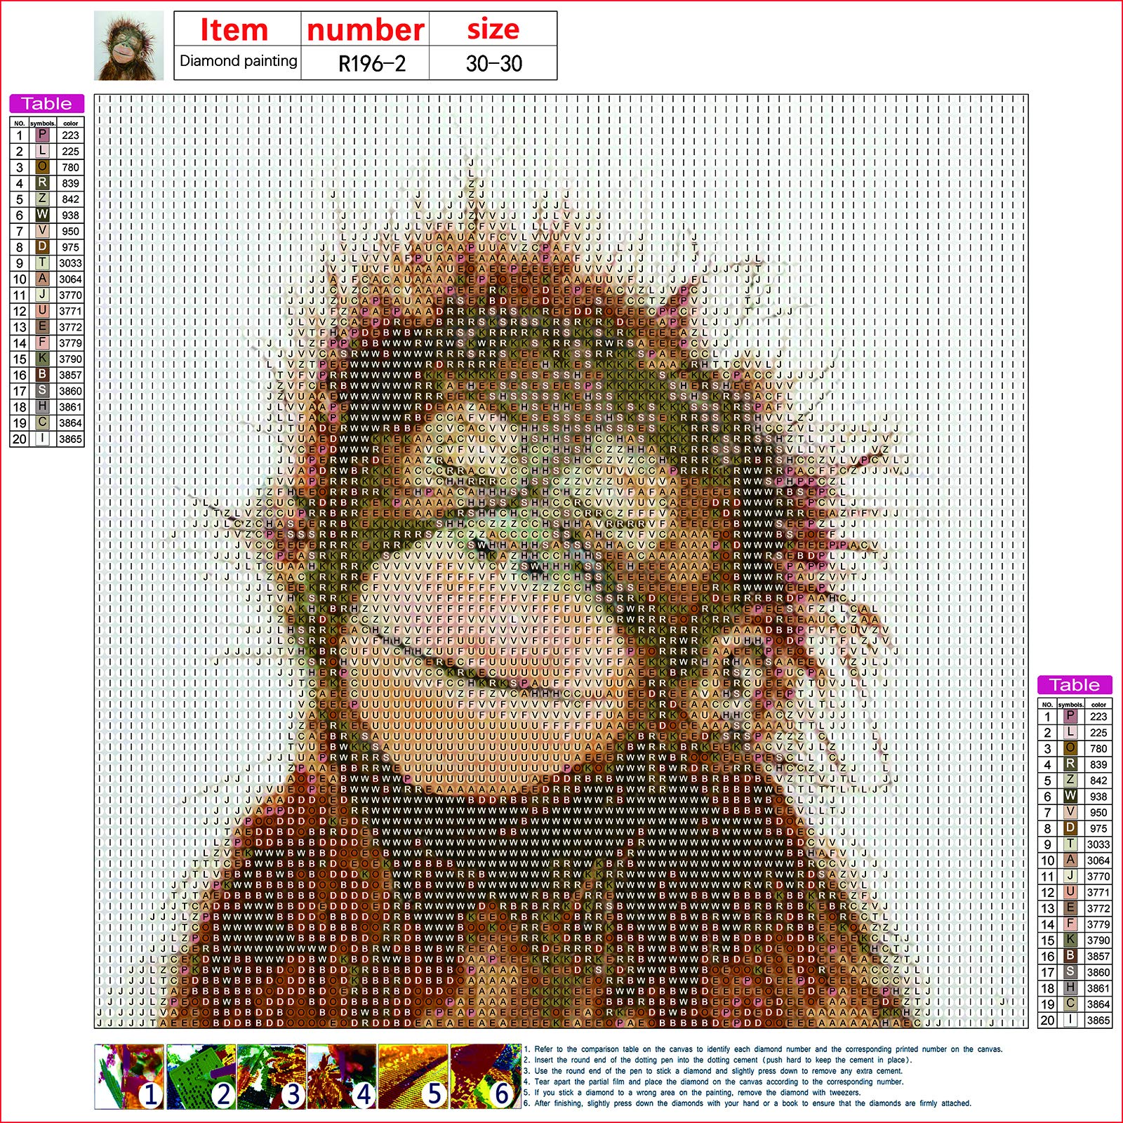Pick the F symbol swatch in right table

coord(1070,924)
